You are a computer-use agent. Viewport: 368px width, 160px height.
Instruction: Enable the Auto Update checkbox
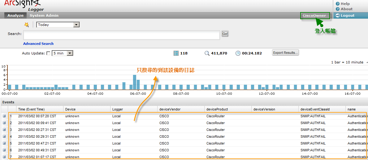coord(48,53)
